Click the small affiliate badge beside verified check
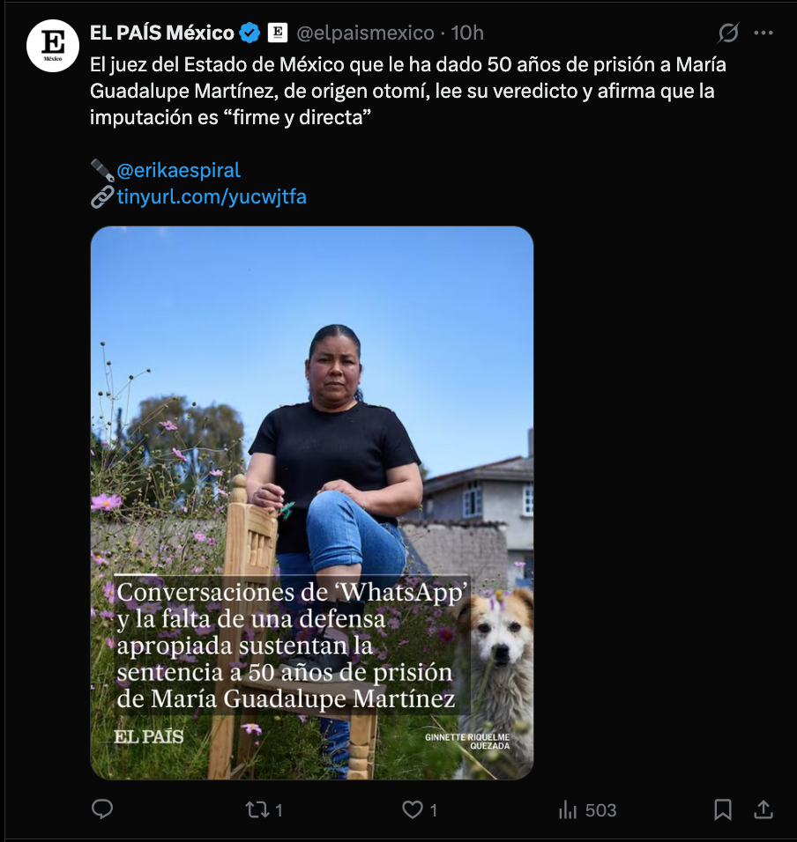Viewport: 797px width, 842px height. click(x=277, y=33)
